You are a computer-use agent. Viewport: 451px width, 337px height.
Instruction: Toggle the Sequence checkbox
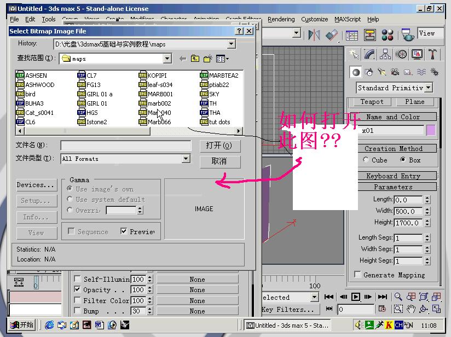71,231
